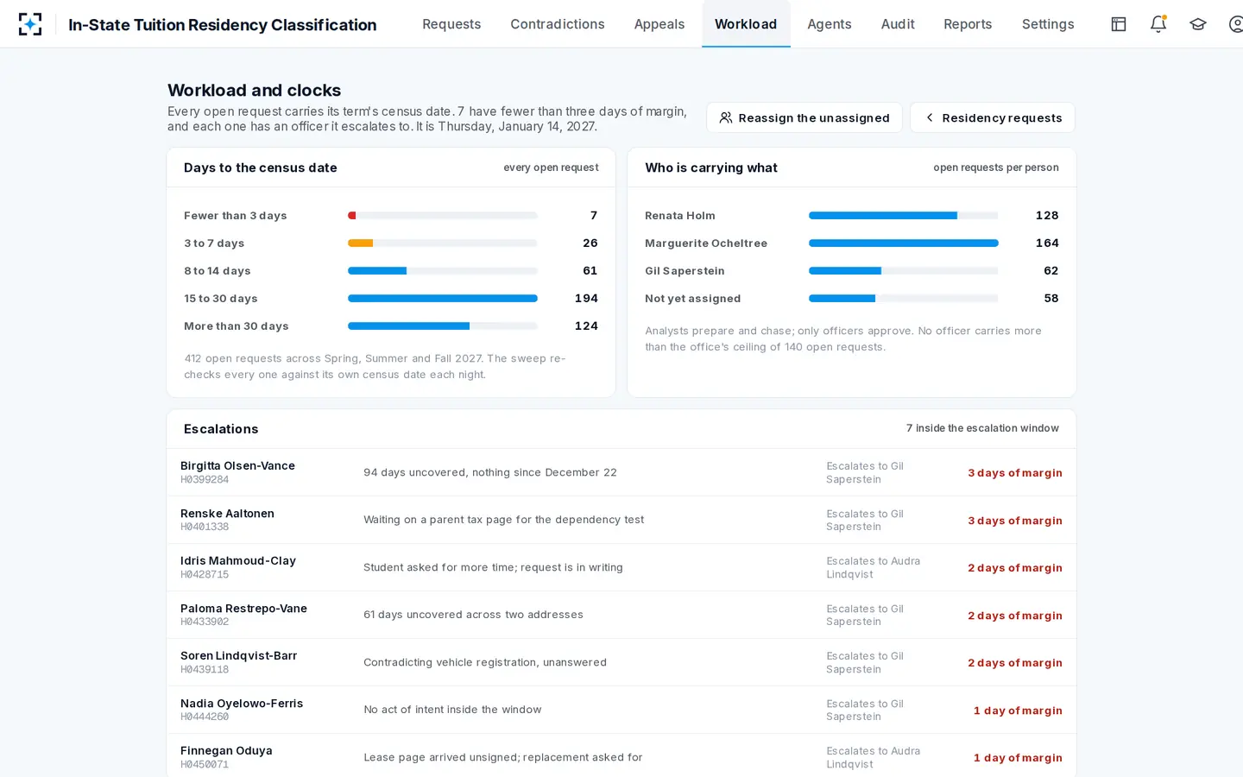Screen dimensions: 1243x777
Task: Open the Agents tab
Action: (830, 24)
